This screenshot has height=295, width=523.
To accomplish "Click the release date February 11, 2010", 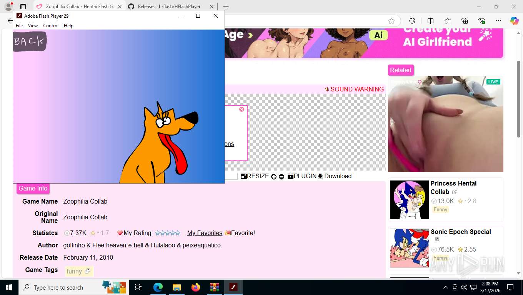I will click(x=88, y=258).
